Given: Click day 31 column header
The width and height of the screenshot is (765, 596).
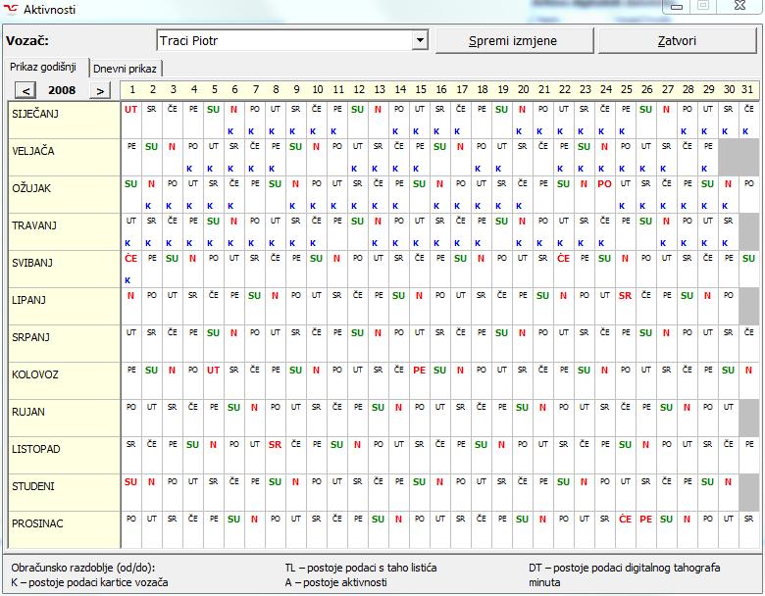Looking at the screenshot, I should (x=747, y=90).
